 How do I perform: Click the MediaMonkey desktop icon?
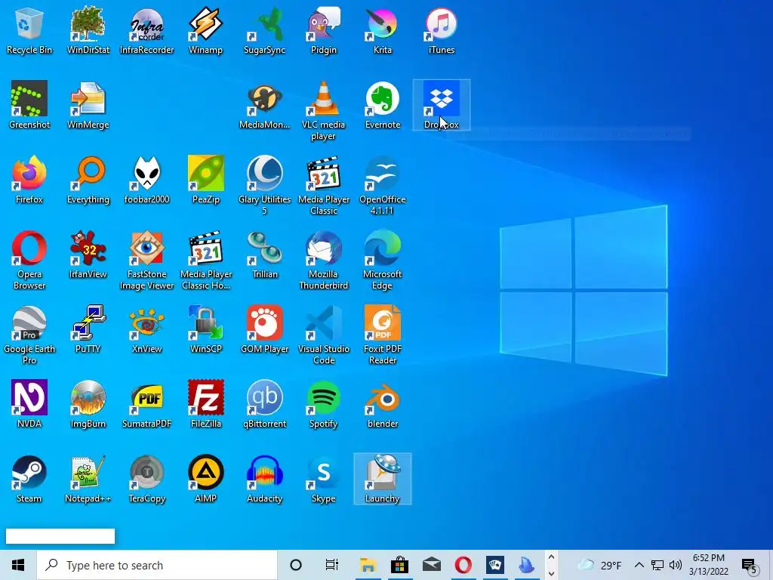point(265,105)
